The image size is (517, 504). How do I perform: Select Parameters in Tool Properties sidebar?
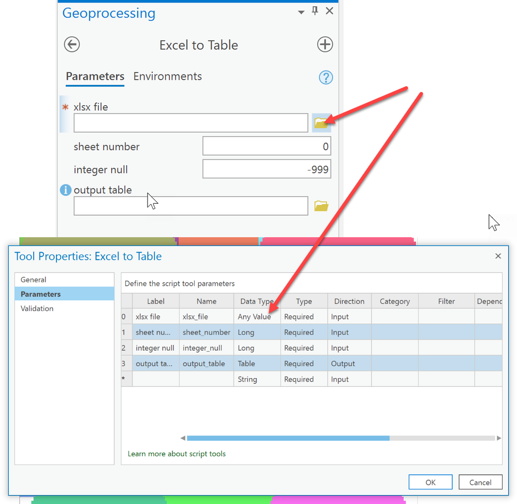64,294
